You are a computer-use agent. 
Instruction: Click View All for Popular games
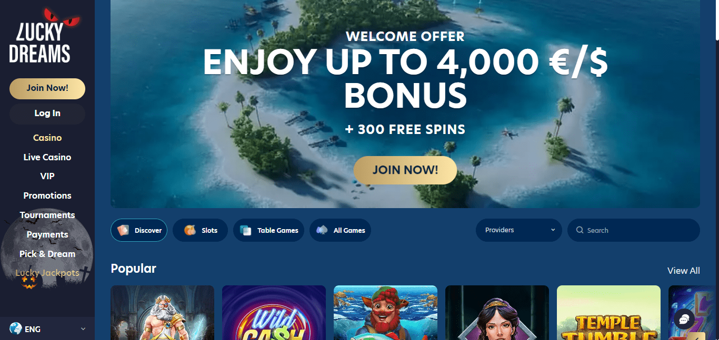684,271
